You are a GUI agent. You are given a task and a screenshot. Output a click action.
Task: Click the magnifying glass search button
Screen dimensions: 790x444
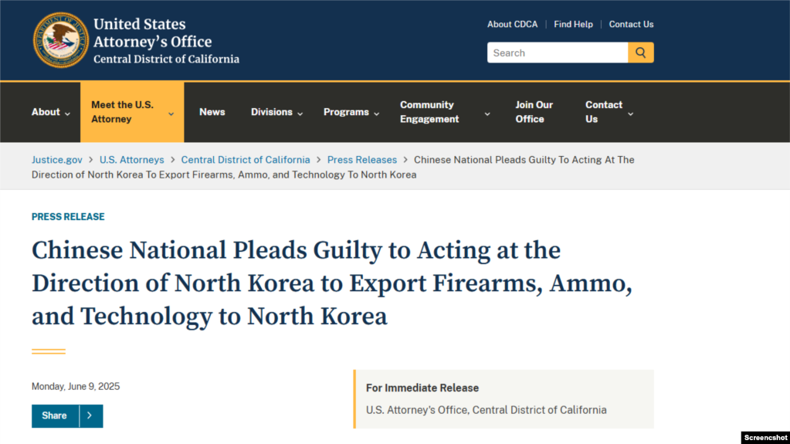point(641,53)
